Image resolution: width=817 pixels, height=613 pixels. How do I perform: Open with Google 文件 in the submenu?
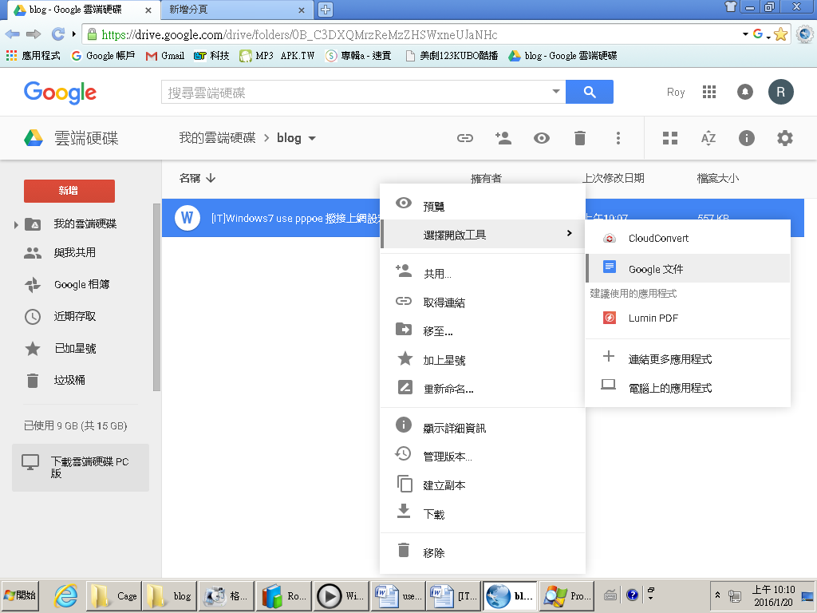(x=688, y=268)
